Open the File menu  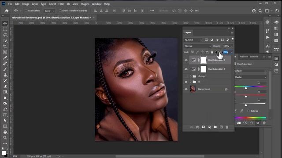[10, 4]
